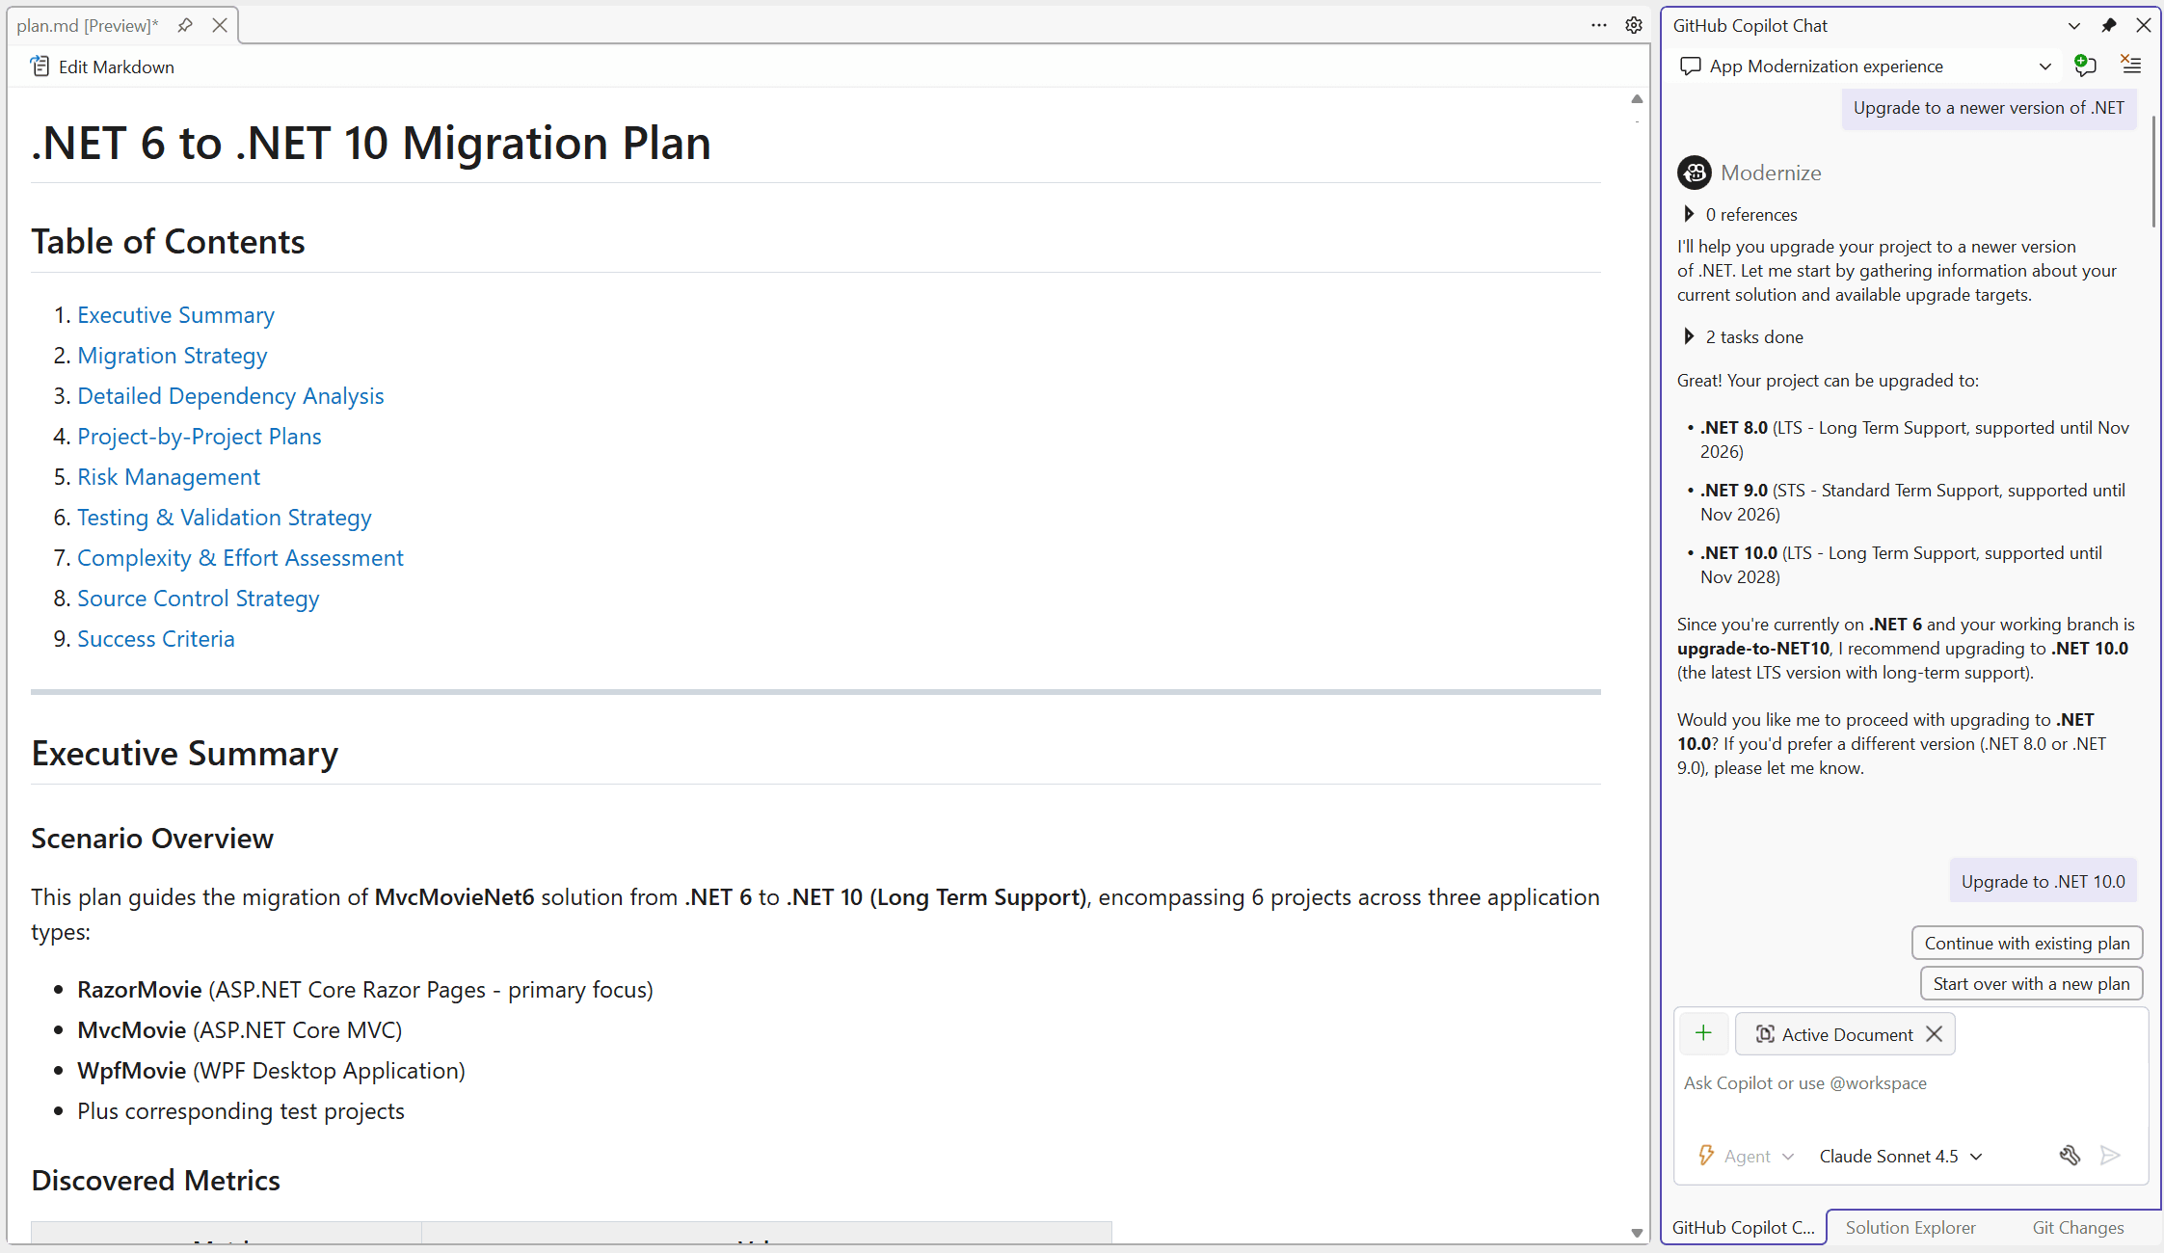Screen dimensions: 2164x1253
Task: Send the Copilot chat message
Action: [x=2110, y=1156]
